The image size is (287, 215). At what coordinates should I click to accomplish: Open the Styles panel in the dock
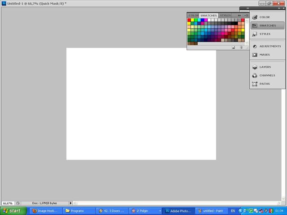pos(265,34)
